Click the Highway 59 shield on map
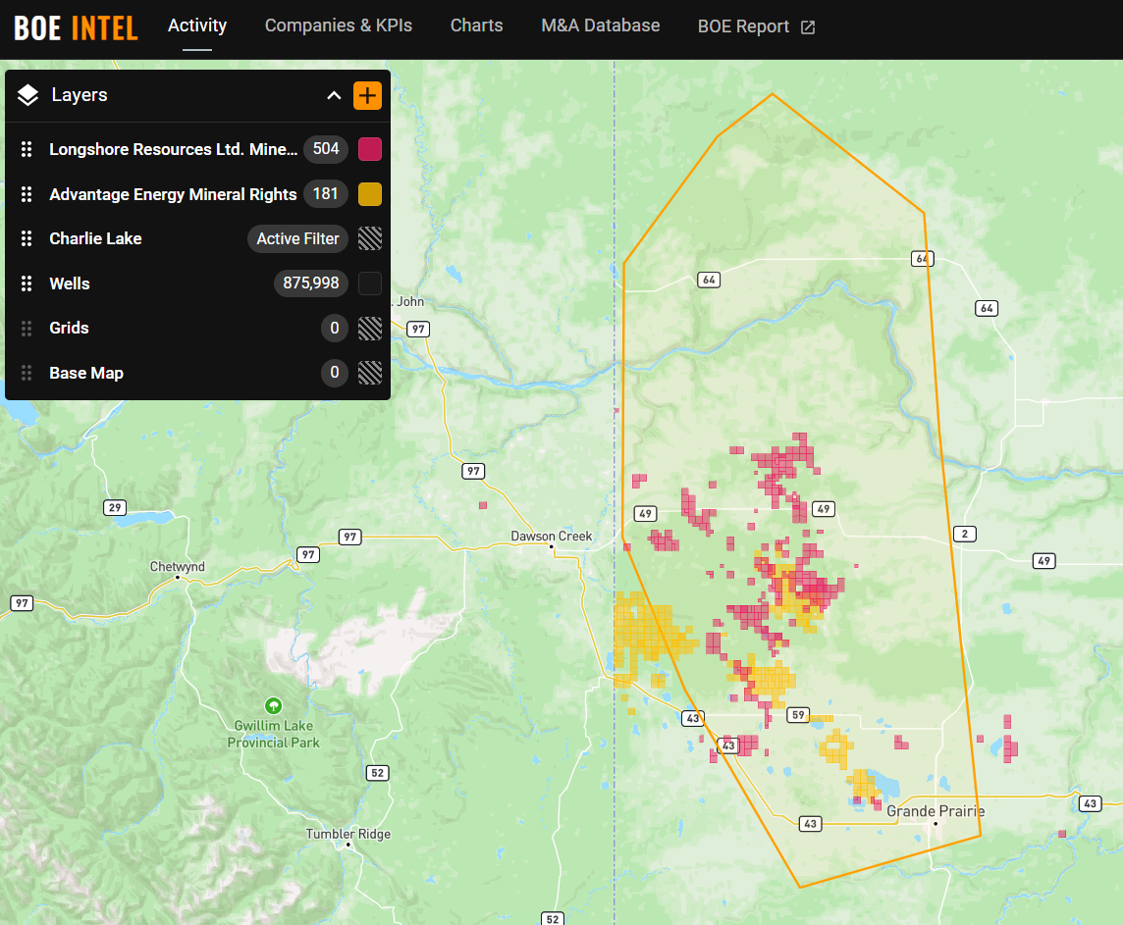This screenshot has height=925, width=1123. 798,715
